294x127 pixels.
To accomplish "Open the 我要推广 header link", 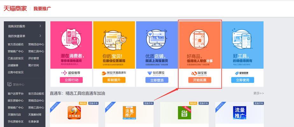I will tap(42, 9).
